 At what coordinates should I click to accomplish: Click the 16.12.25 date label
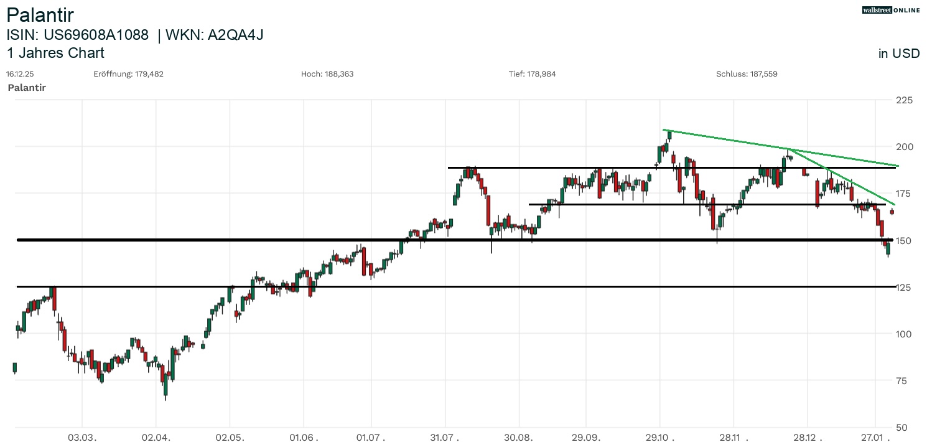pos(20,74)
